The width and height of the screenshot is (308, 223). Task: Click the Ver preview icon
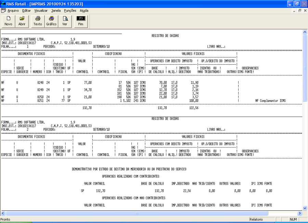(x=65, y=21)
